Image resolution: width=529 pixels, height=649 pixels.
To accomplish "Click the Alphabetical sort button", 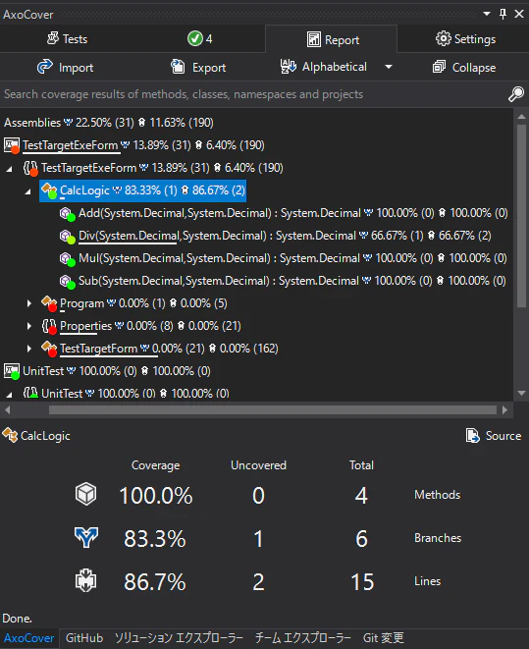I will [x=324, y=67].
